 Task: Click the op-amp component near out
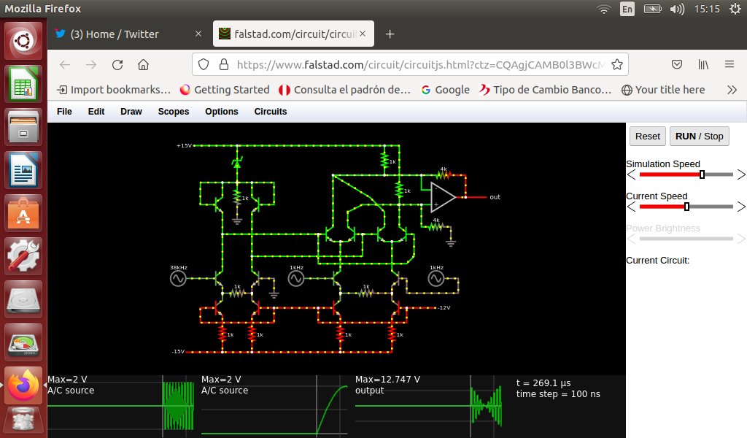coord(443,197)
